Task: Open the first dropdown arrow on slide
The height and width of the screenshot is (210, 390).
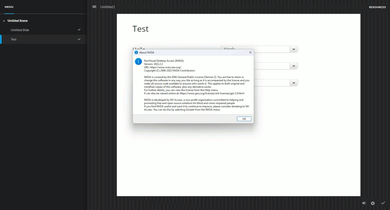Action: (294, 49)
